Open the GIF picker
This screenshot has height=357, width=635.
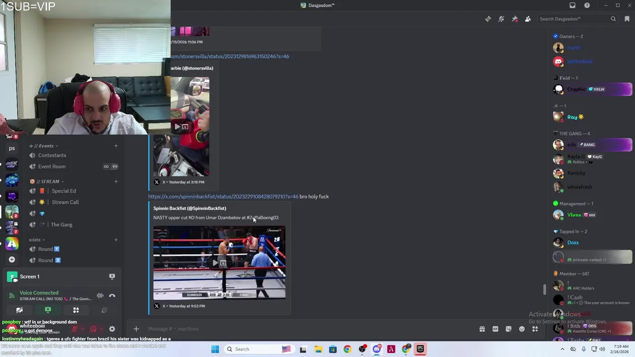(x=495, y=329)
